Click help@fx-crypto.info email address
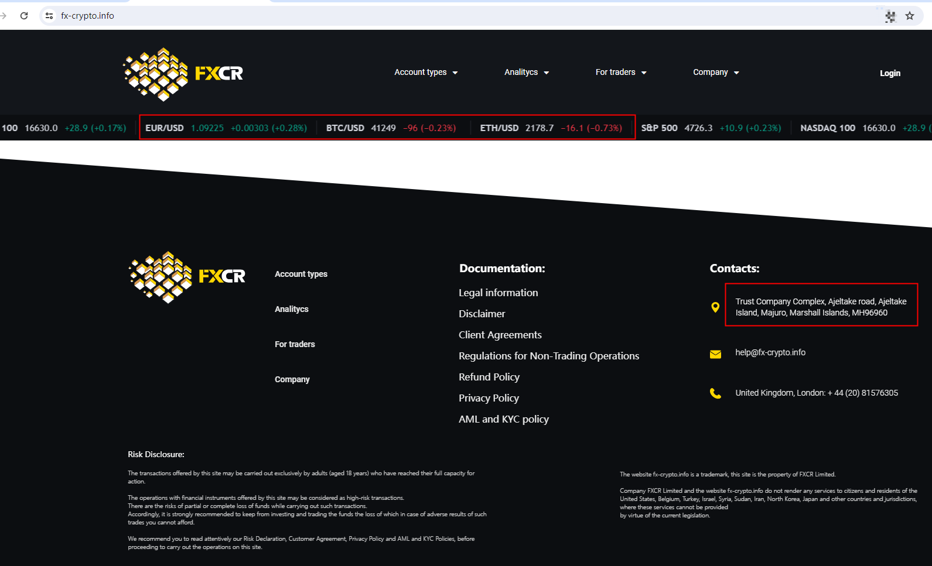This screenshot has height=566, width=932. [x=770, y=352]
